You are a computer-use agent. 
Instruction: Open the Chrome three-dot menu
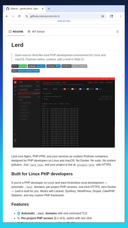(121, 16)
